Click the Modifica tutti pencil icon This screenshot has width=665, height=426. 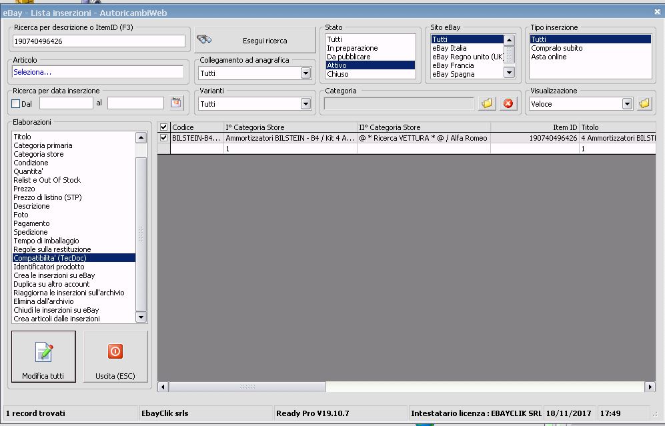tap(44, 352)
